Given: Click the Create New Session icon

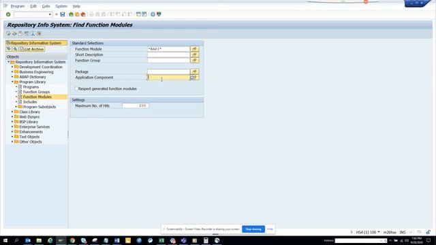Looking at the screenshot, I should [x=138, y=14].
